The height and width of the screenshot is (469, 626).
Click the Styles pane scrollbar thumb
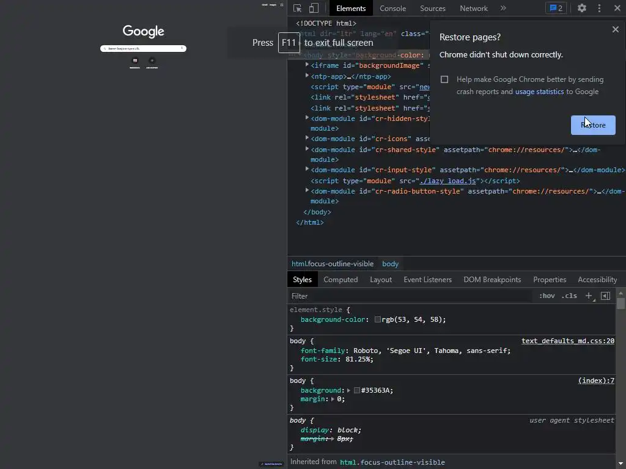[620, 303]
